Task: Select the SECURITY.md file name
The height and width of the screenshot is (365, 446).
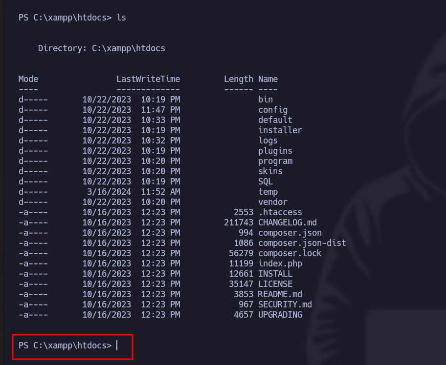Action: pos(285,304)
